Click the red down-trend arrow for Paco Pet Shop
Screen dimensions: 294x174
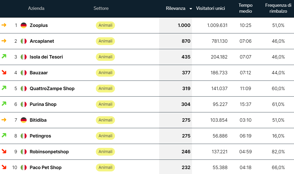pyautogui.click(x=4, y=167)
